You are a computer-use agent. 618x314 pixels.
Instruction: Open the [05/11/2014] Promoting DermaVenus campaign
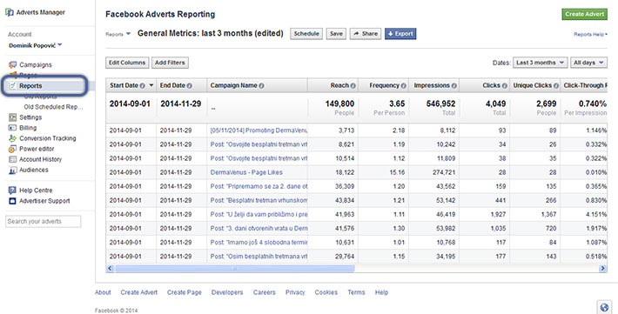pos(259,130)
